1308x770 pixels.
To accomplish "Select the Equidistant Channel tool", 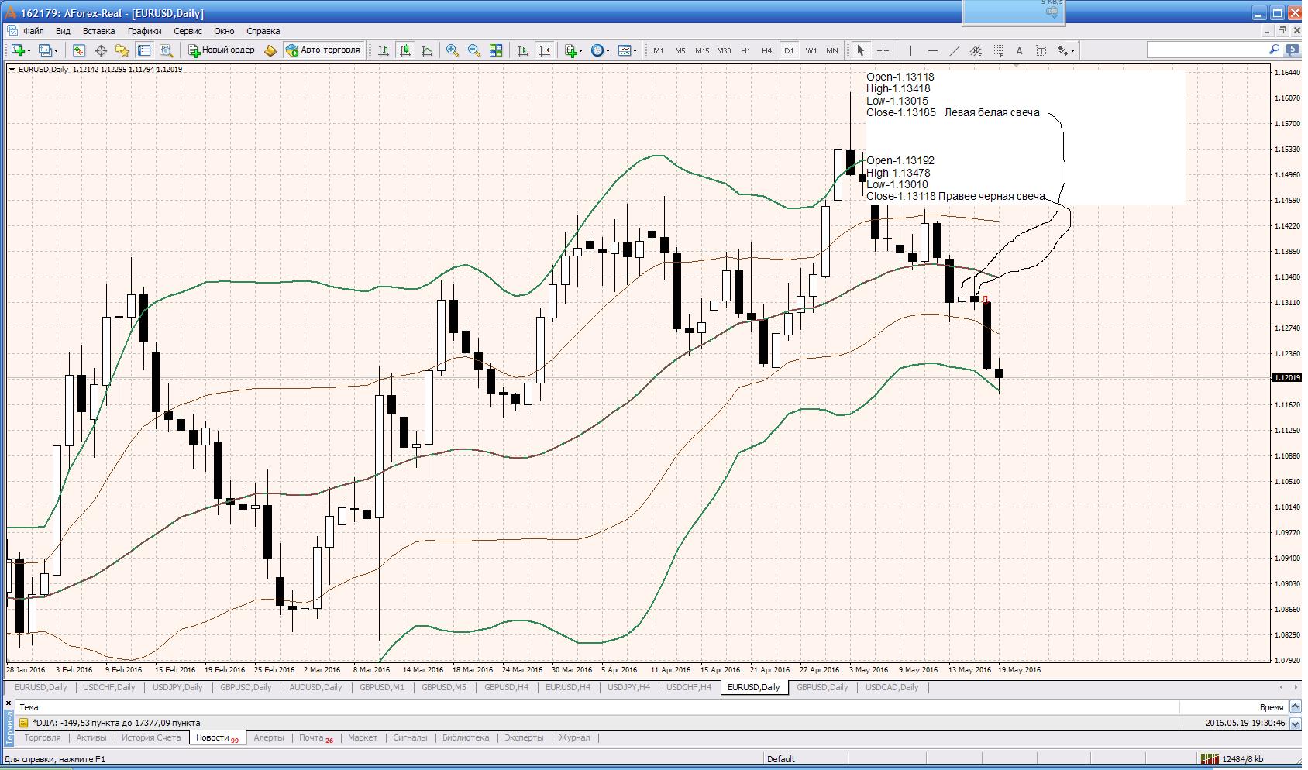I will pyautogui.click(x=976, y=50).
